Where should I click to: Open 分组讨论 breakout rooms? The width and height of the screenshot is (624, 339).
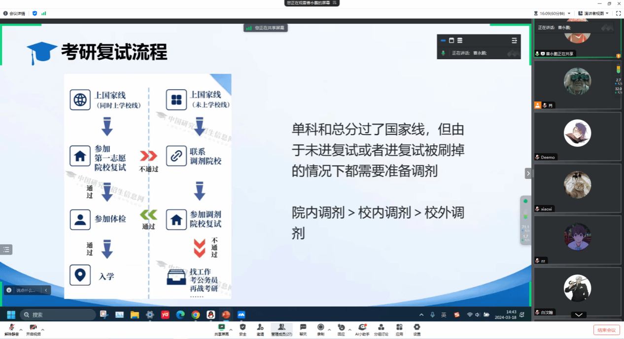(381, 329)
